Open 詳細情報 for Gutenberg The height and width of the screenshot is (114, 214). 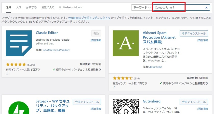203,109
